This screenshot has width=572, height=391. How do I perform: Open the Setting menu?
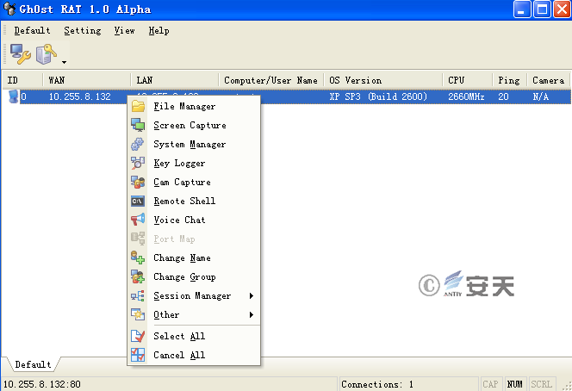point(83,31)
